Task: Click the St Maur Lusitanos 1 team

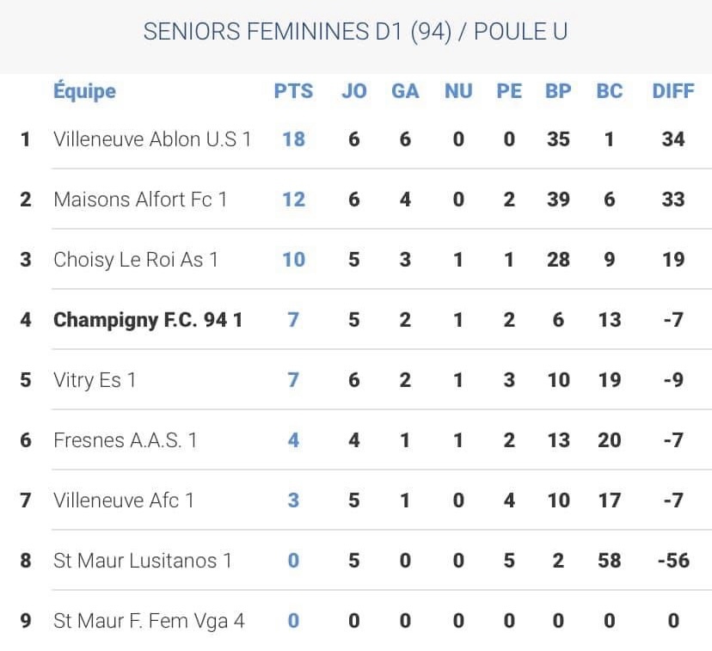Action: (142, 560)
